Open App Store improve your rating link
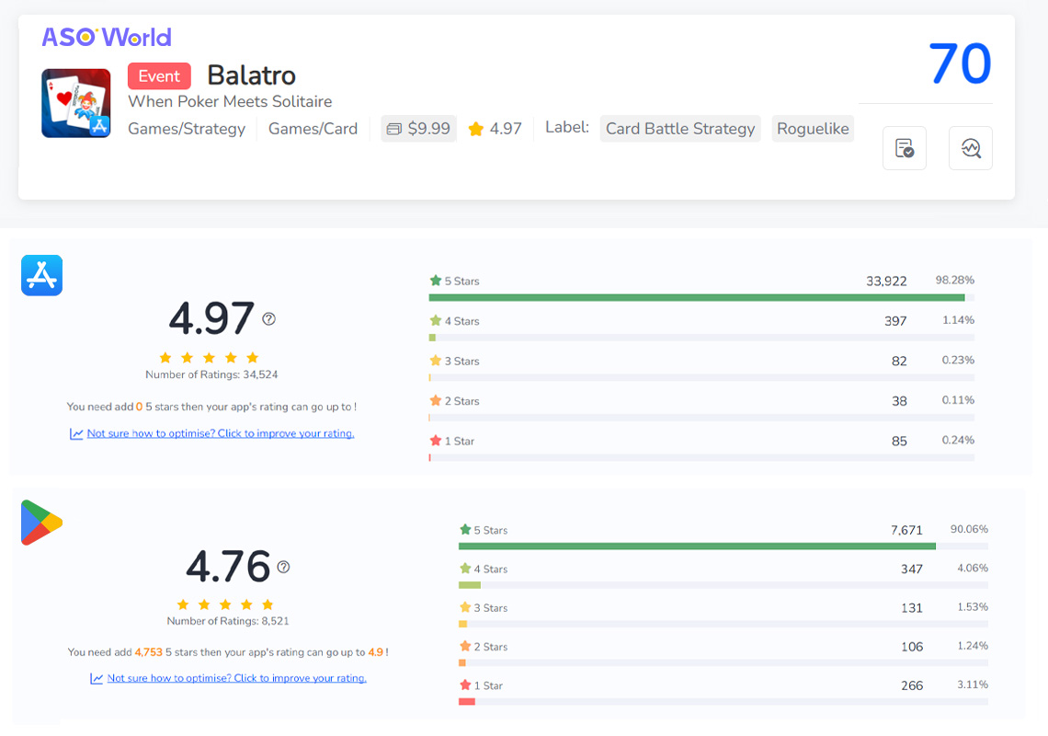 pyautogui.click(x=221, y=433)
